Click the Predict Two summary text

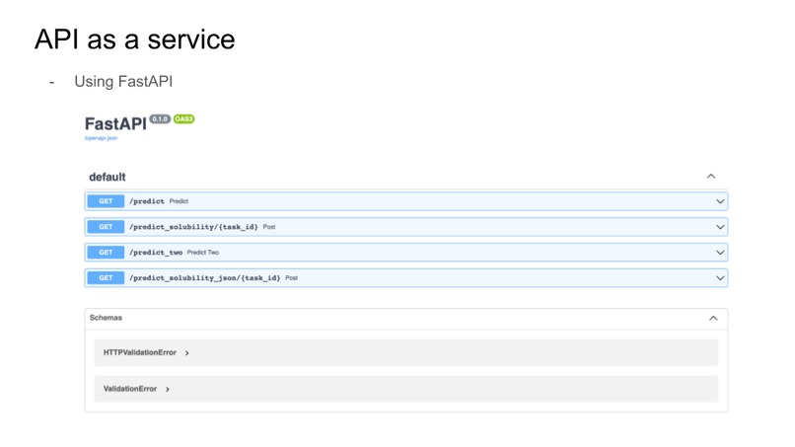coord(203,253)
